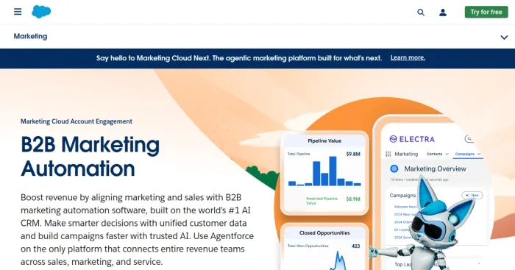Image resolution: width=515 pixels, height=270 pixels.
Task: Follow the Learn more banner link
Action: 408,58
